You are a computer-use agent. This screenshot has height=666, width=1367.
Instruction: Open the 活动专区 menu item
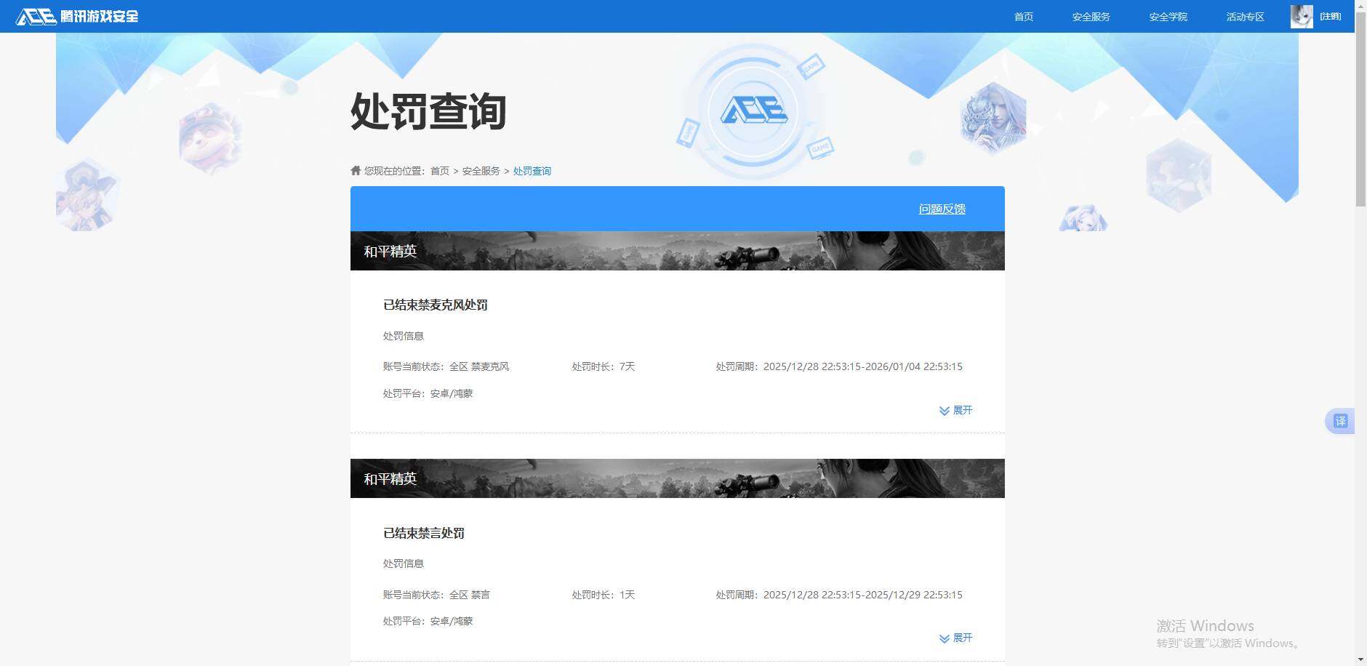point(1244,16)
